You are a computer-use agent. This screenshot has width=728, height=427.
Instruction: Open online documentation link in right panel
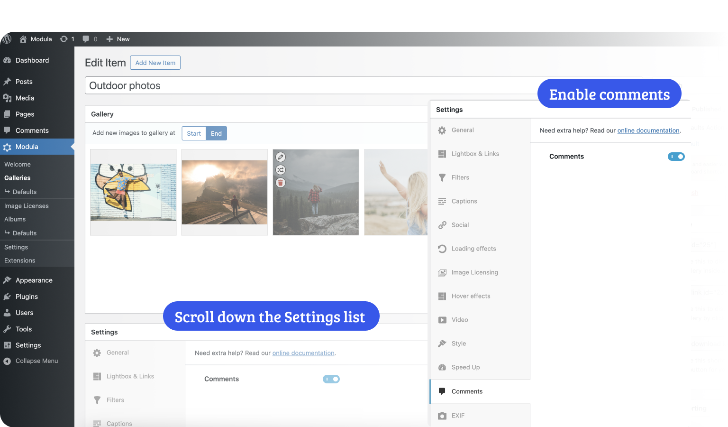pyautogui.click(x=648, y=130)
